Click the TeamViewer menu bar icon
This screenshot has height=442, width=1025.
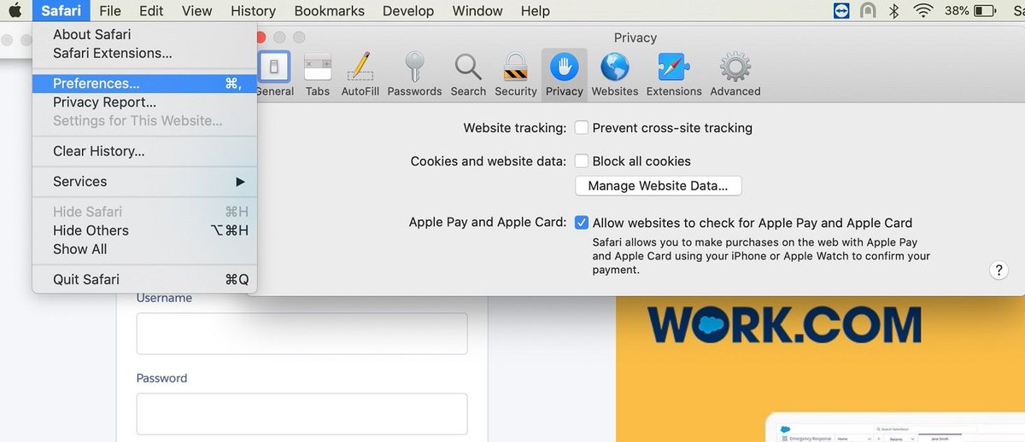click(x=842, y=10)
